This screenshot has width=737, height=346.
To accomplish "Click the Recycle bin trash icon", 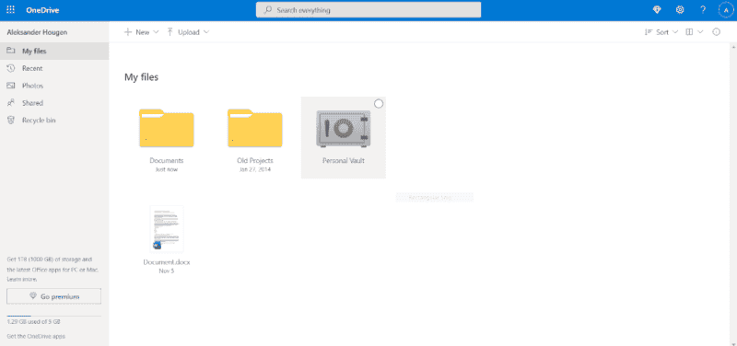I will click(x=11, y=121).
